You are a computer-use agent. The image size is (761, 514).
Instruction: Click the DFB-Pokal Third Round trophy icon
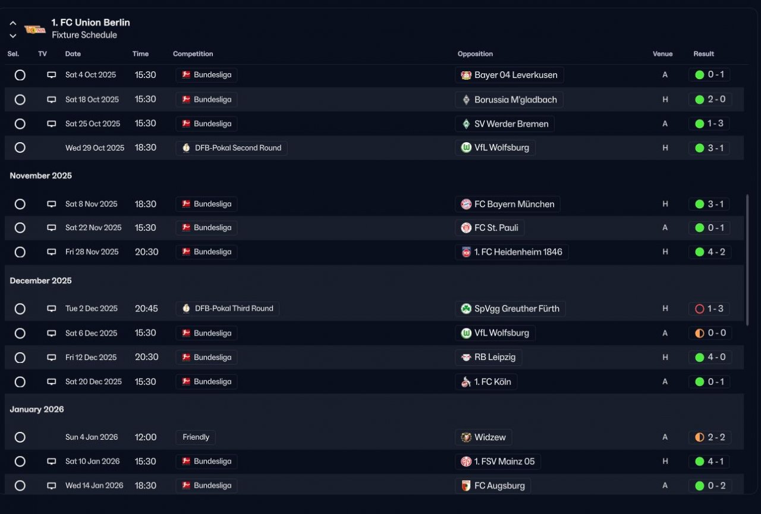tap(186, 309)
